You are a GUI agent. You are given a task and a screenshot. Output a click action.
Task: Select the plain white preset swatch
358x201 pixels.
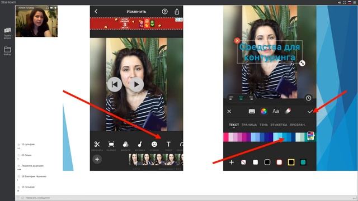click(256, 162)
